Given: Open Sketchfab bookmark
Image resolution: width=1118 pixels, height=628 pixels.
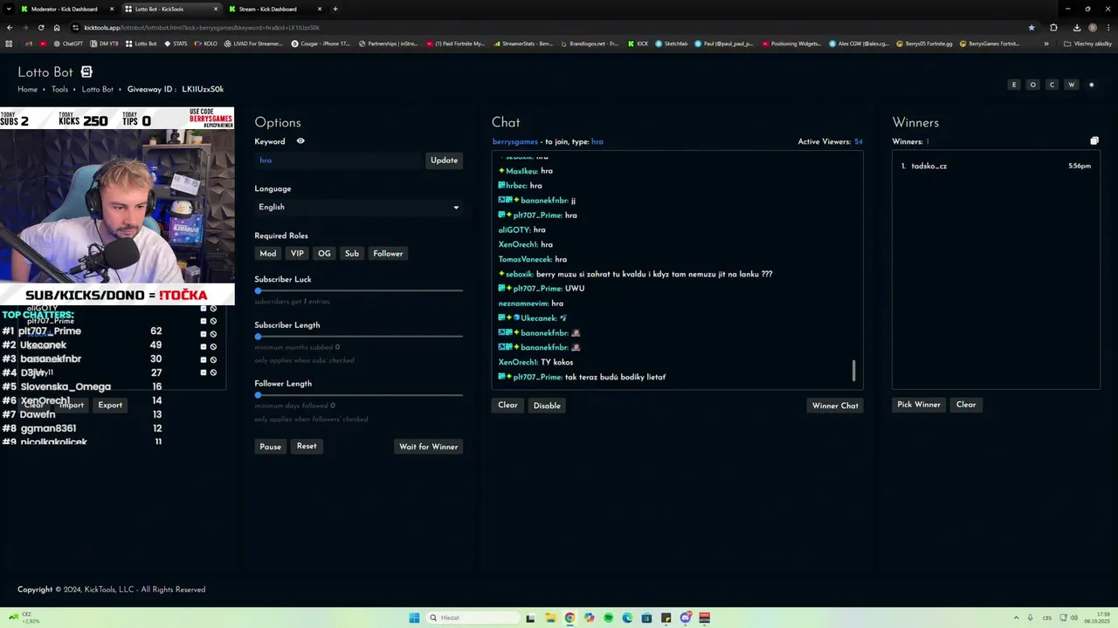Looking at the screenshot, I should [x=672, y=44].
